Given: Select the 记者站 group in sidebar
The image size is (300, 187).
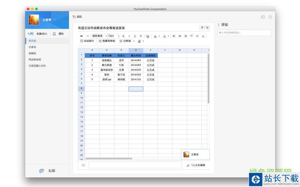Looking at the screenshot, I should 33,47.
